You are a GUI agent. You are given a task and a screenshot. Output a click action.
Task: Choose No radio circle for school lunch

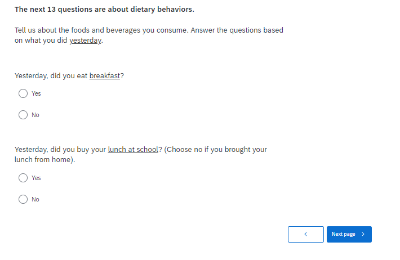pyautogui.click(x=23, y=199)
